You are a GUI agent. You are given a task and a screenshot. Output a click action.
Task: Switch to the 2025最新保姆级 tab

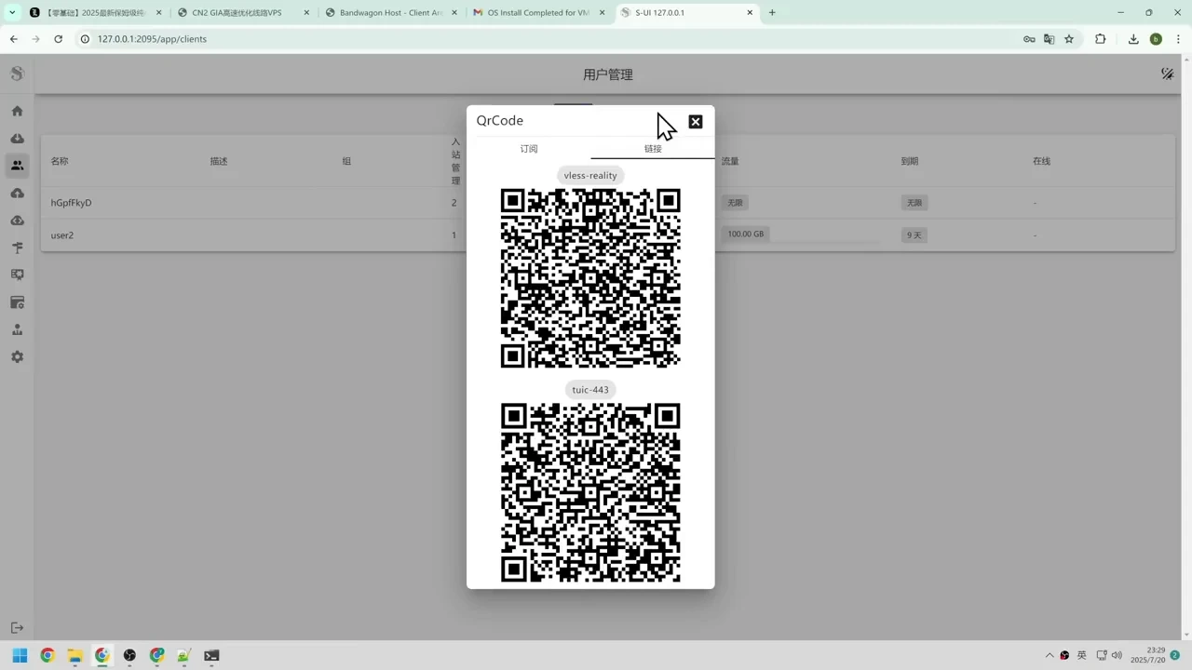(x=97, y=13)
